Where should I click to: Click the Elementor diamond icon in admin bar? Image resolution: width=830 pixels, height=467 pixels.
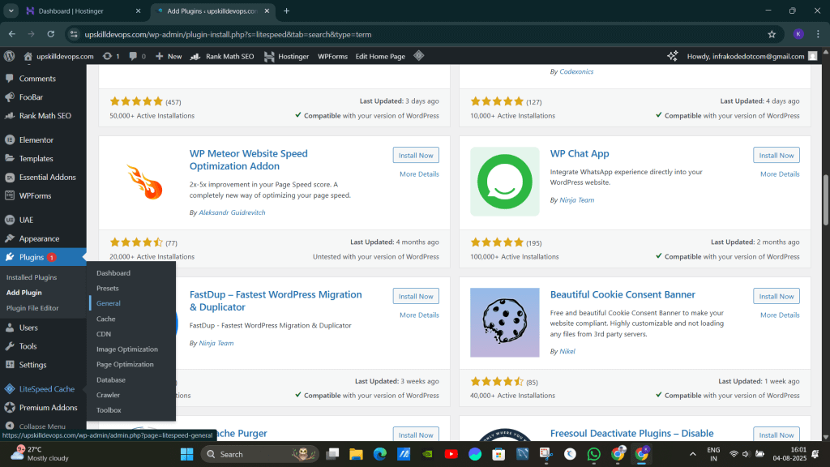[418, 56]
